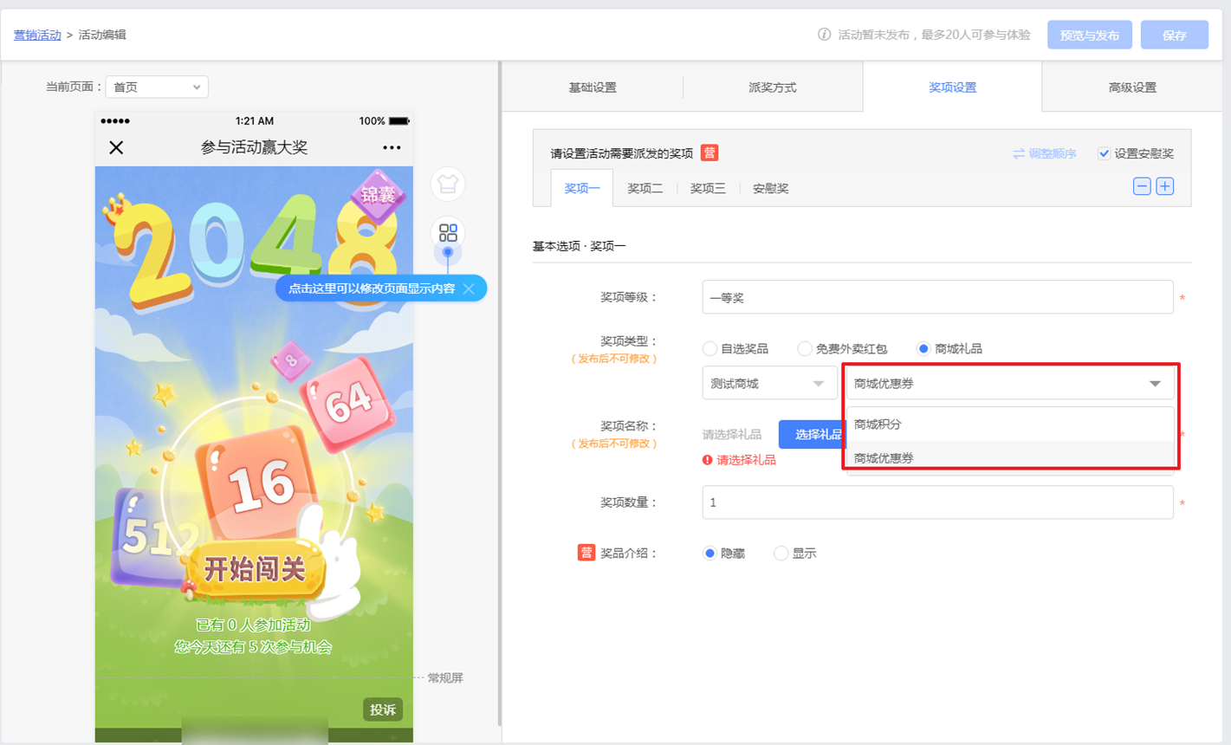The width and height of the screenshot is (1231, 745).
Task: Expand the 当前页面 首页 dropdown
Action: click(x=156, y=87)
